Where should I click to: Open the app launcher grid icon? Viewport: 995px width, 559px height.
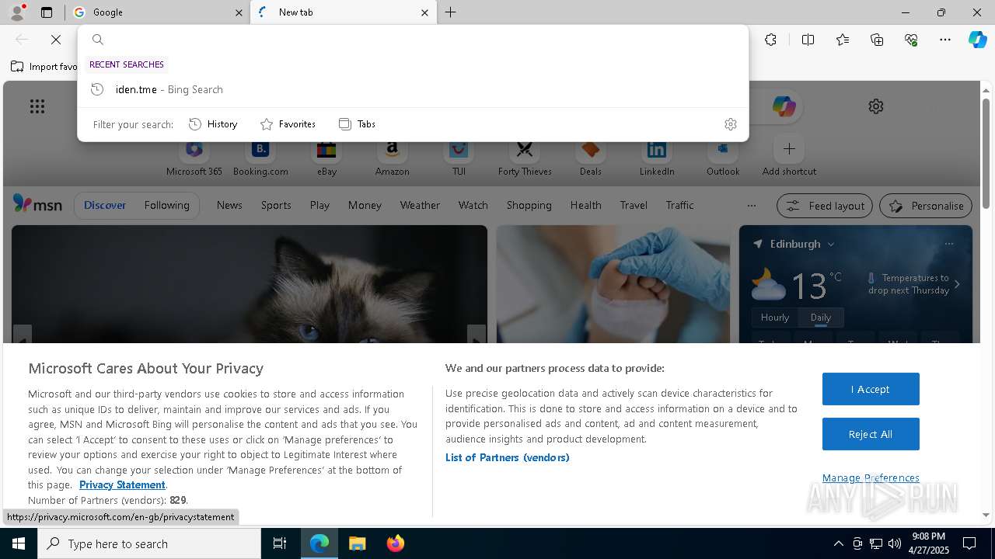(37, 106)
